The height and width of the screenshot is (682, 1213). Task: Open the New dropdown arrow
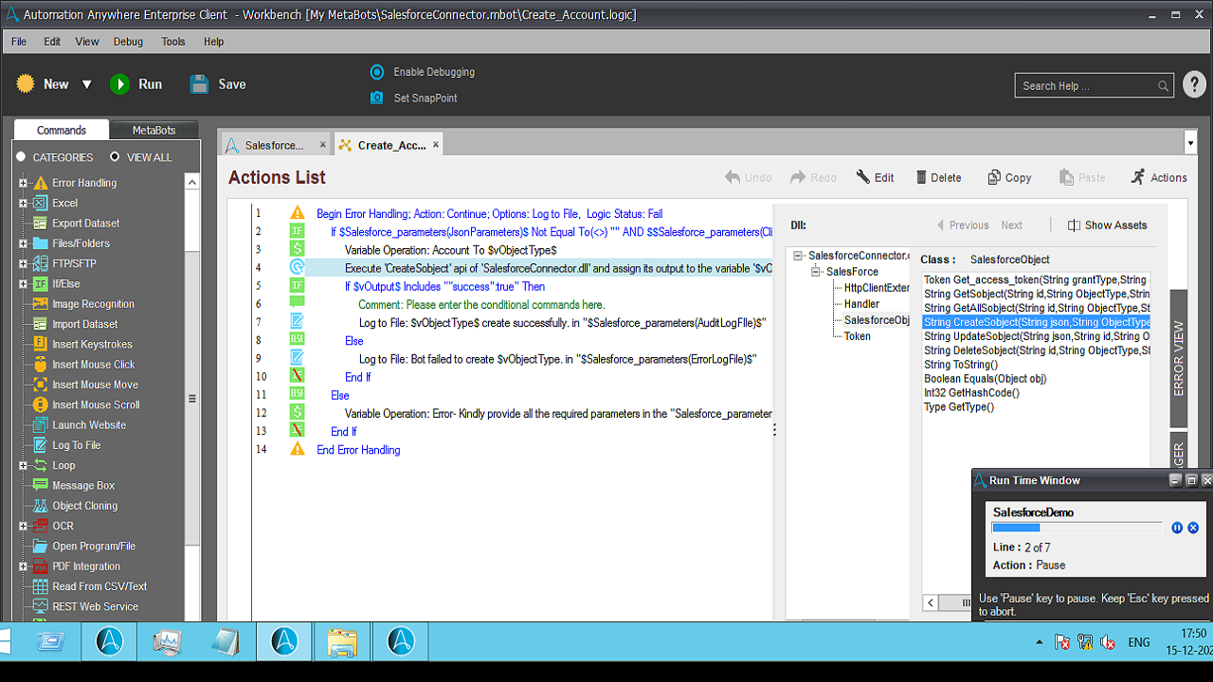86,84
